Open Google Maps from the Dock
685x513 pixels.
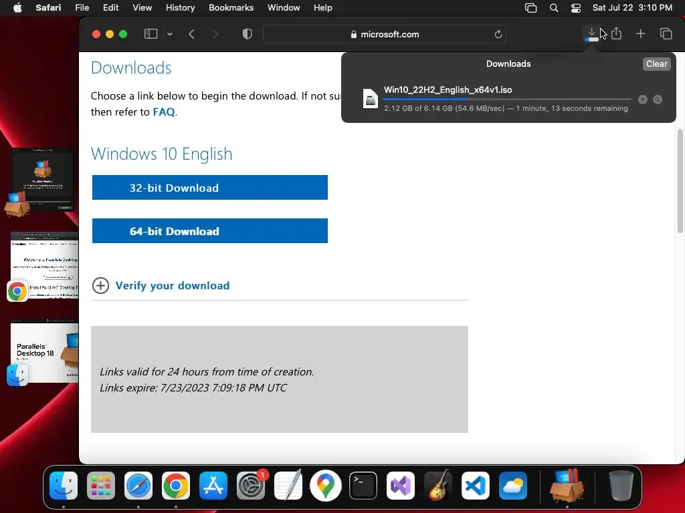pos(326,485)
